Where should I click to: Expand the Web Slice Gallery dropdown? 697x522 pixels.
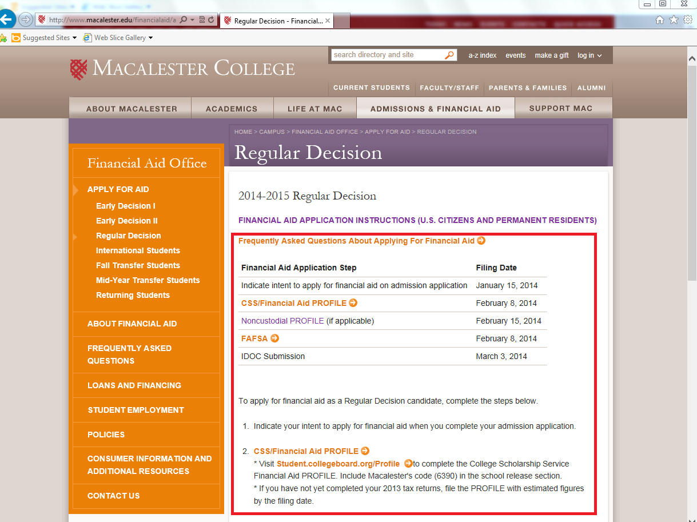pyautogui.click(x=150, y=38)
